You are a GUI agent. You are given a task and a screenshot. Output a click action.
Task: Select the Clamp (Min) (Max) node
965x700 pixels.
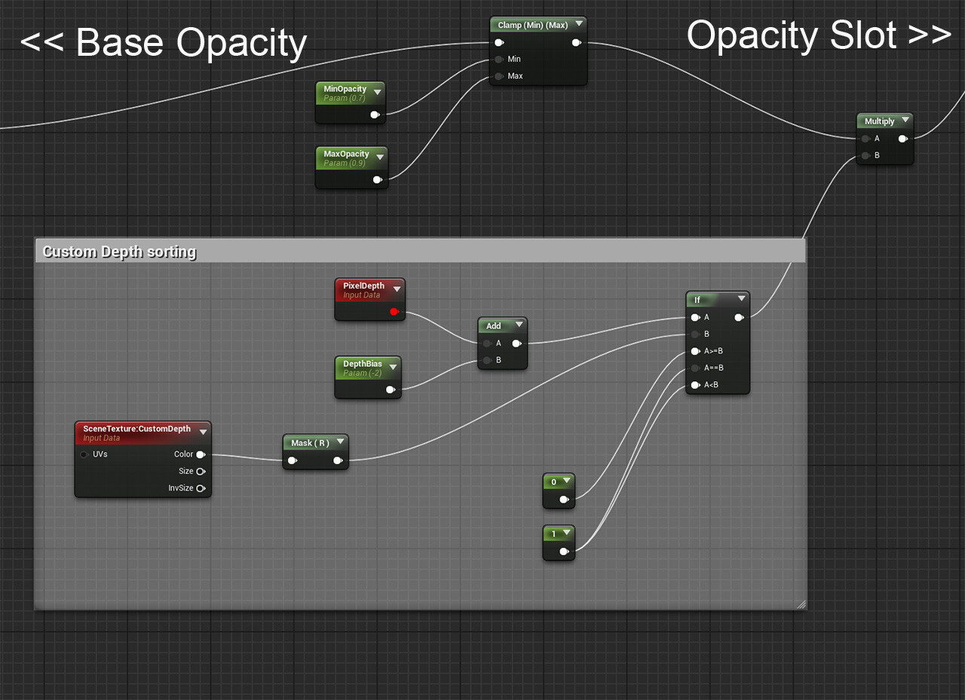533,24
